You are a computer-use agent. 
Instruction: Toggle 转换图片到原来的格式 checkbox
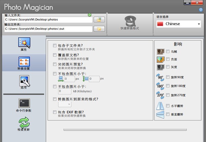click(55, 99)
